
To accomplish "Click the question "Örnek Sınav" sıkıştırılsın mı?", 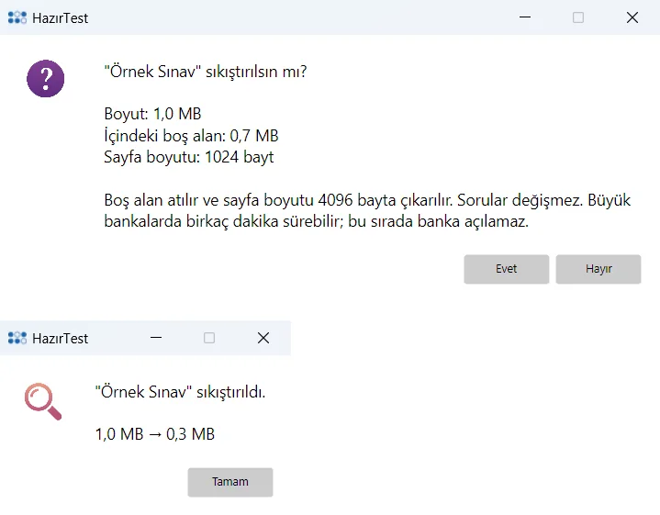I will tap(206, 72).
